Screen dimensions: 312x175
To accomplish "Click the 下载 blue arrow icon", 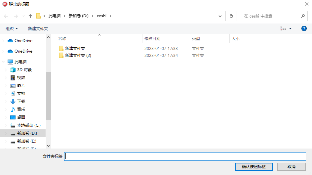I will (13, 102).
